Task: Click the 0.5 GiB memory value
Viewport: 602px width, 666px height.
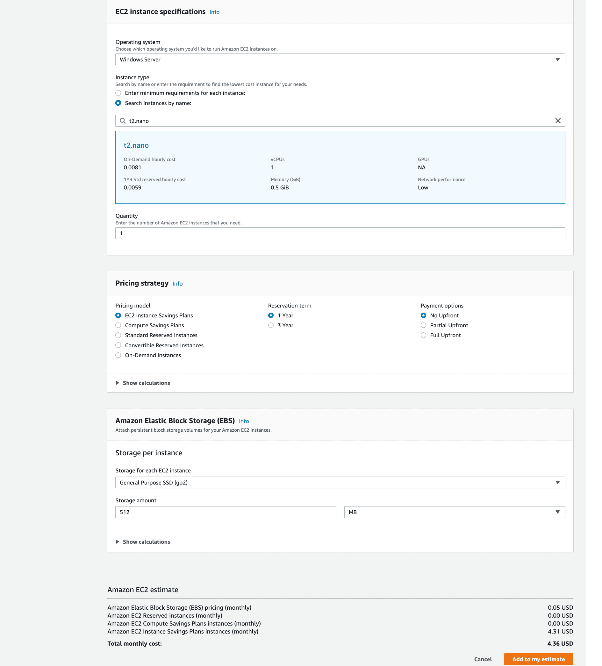Action: tap(280, 188)
